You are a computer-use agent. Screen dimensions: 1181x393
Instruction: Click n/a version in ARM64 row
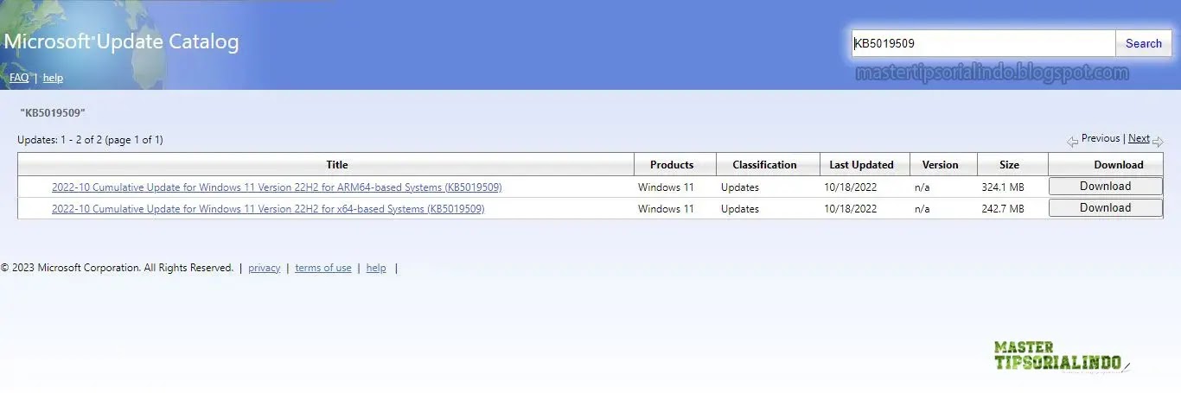click(x=922, y=187)
